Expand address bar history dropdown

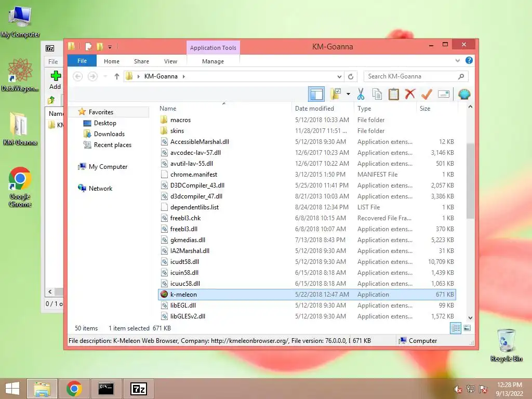click(x=339, y=76)
